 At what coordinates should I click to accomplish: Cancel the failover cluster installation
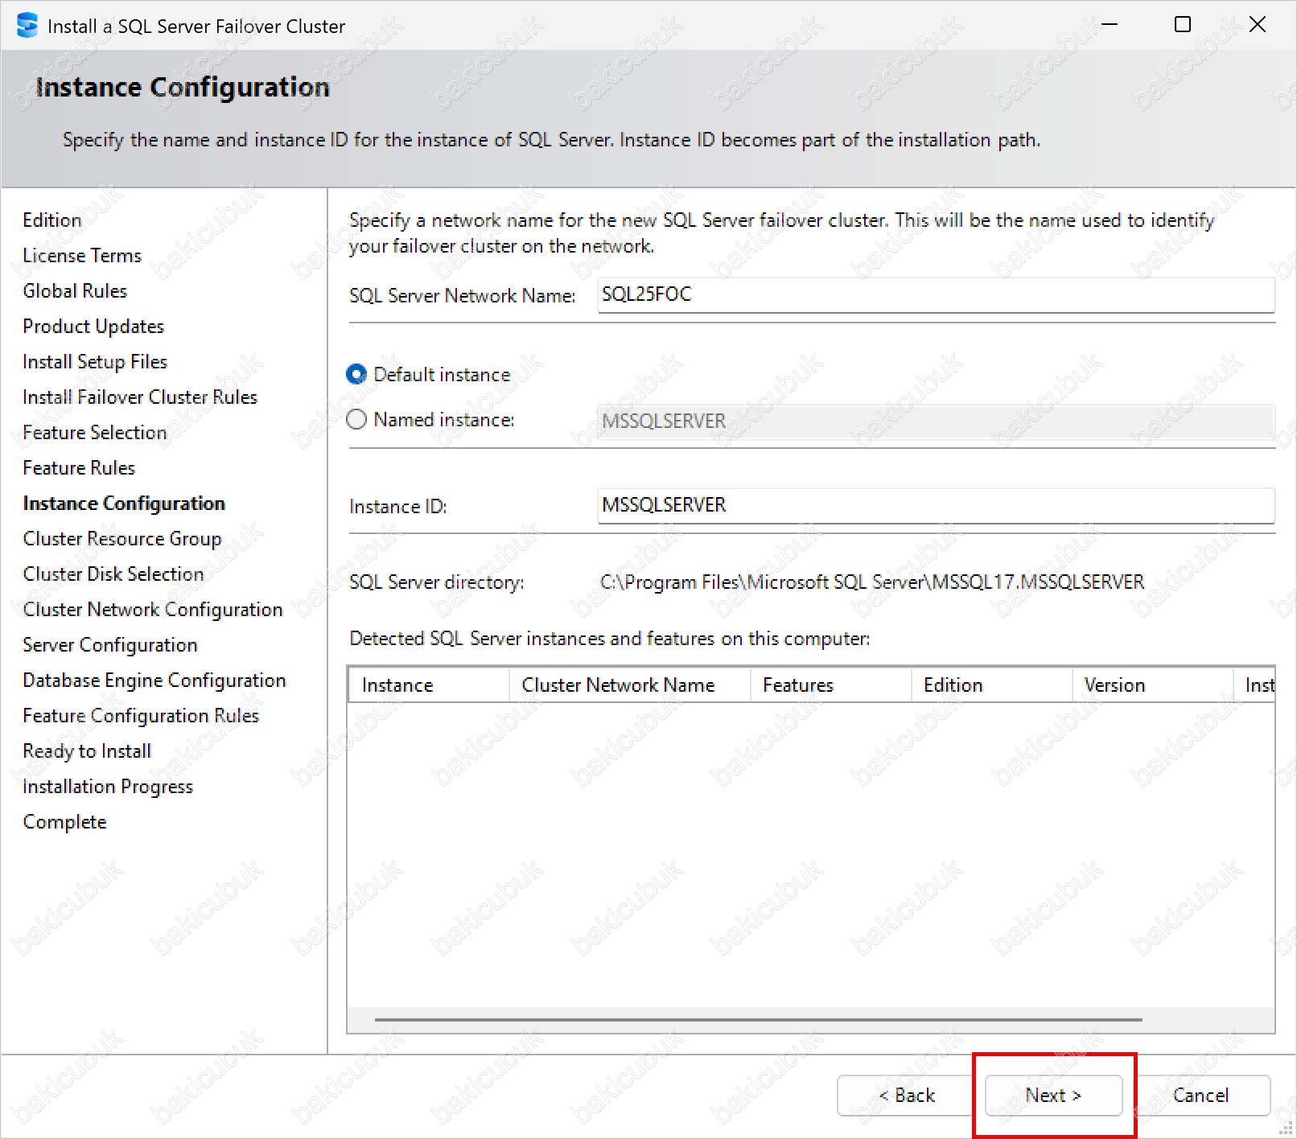pyautogui.click(x=1200, y=1096)
